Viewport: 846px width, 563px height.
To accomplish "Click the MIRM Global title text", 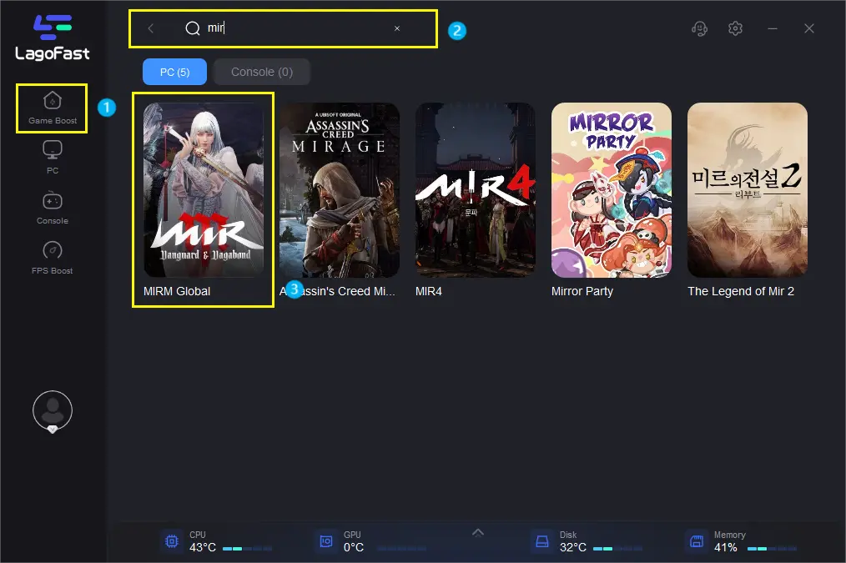I will coord(176,291).
